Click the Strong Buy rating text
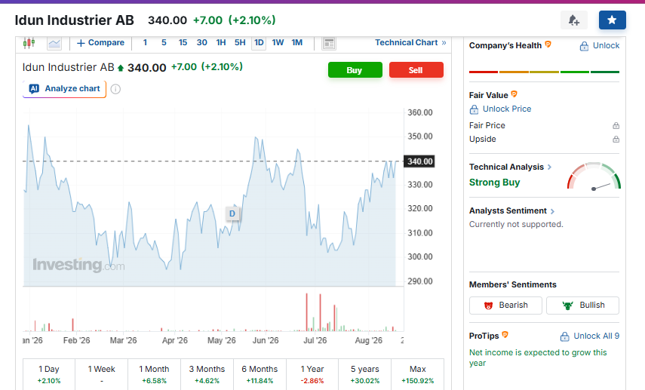The height and width of the screenshot is (390, 645). pyautogui.click(x=494, y=183)
